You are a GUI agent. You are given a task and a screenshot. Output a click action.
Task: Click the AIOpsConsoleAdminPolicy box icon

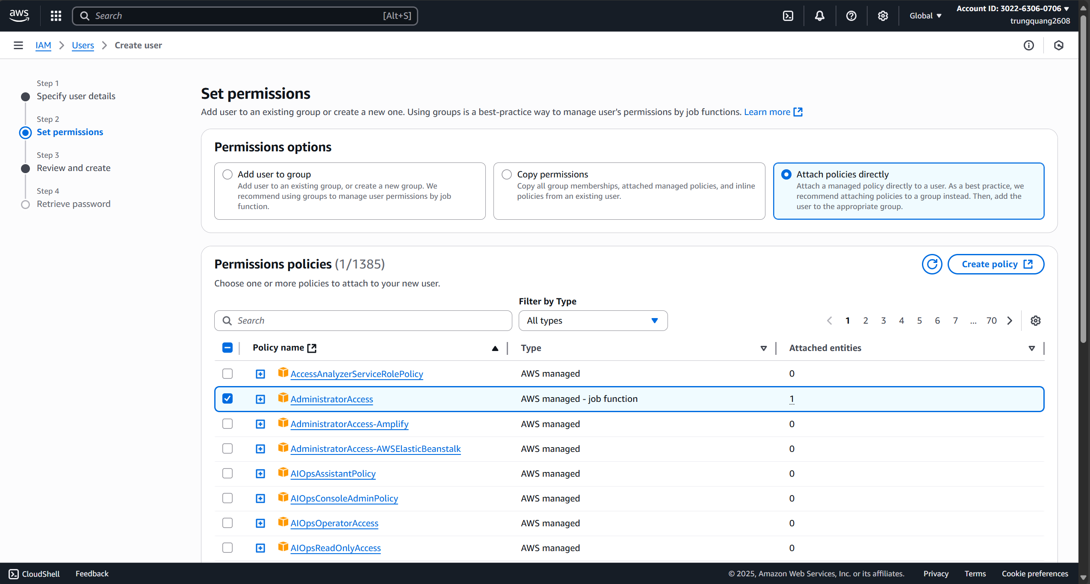283,497
